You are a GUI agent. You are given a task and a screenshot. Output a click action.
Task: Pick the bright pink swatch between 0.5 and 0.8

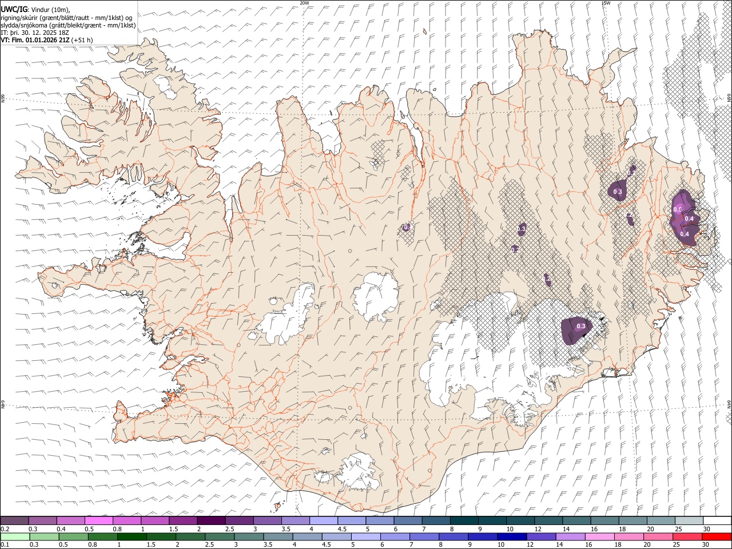click(98, 520)
